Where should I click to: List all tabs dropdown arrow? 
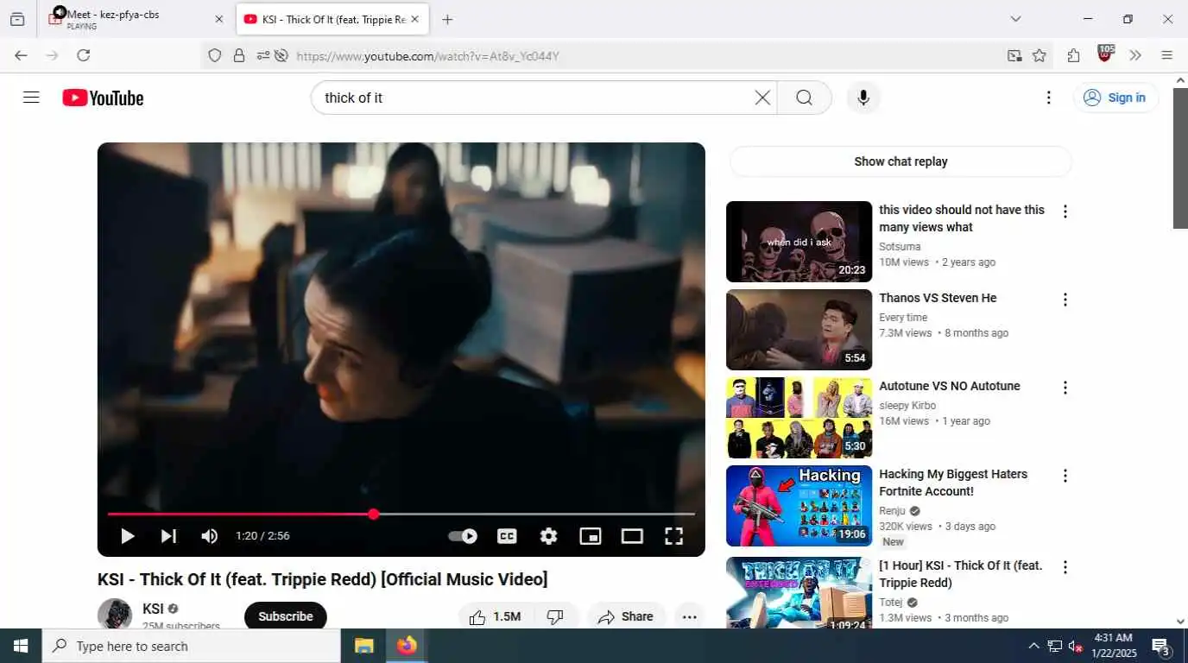click(x=1015, y=19)
